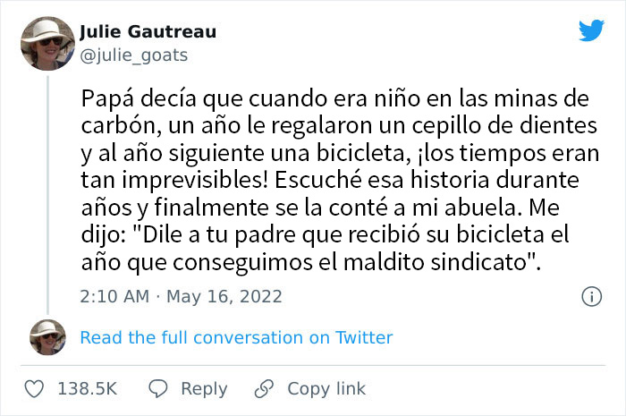
Task: Read the full conversation on Twitter
Action: (236, 337)
